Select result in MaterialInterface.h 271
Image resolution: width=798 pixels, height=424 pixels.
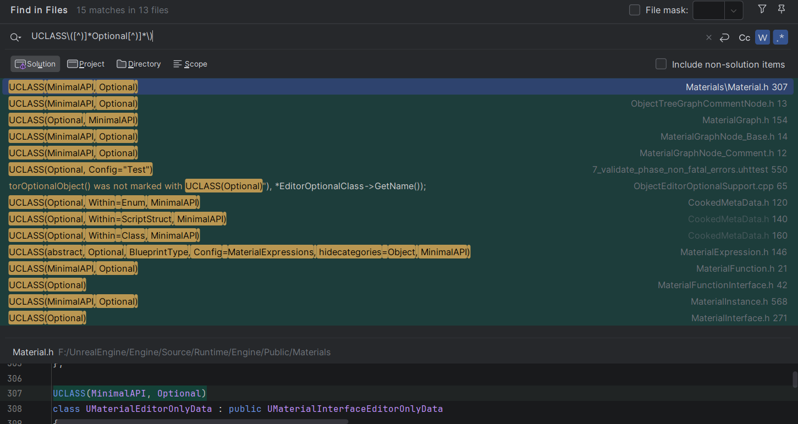(x=398, y=318)
